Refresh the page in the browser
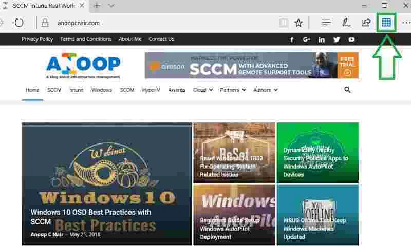411x247 pixels. [19, 23]
